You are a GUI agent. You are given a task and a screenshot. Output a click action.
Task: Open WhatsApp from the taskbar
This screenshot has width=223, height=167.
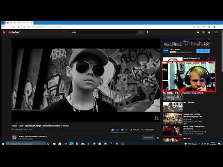click(100, 144)
